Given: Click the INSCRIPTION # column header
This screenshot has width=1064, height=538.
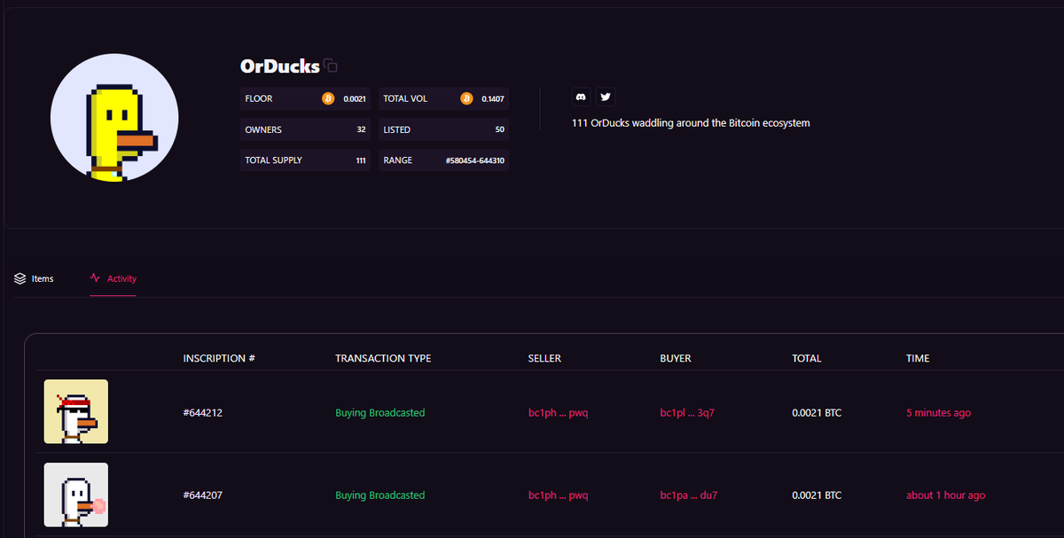Looking at the screenshot, I should (x=219, y=359).
